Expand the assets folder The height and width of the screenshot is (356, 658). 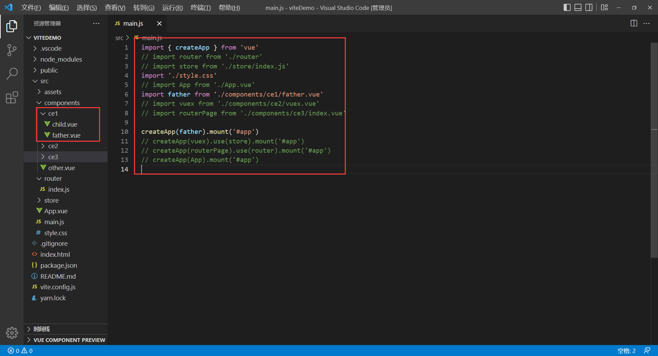(65, 92)
